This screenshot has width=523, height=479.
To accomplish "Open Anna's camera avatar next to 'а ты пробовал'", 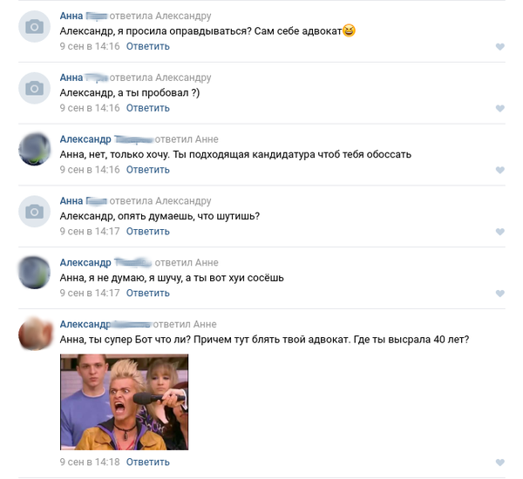I will (x=34, y=88).
